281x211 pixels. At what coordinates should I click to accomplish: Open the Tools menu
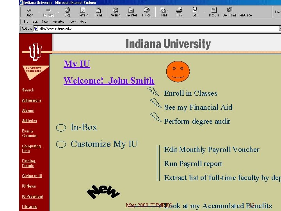(x=72, y=21)
